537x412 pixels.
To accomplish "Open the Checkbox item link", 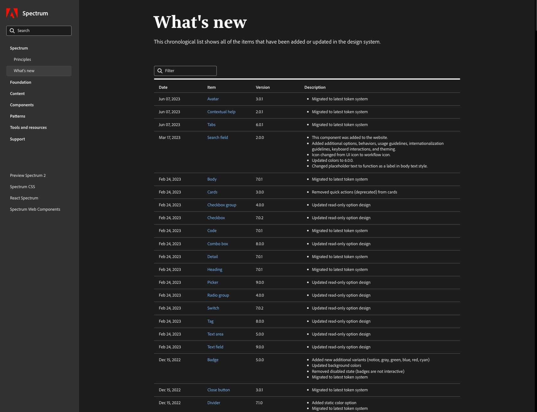I will (x=216, y=218).
